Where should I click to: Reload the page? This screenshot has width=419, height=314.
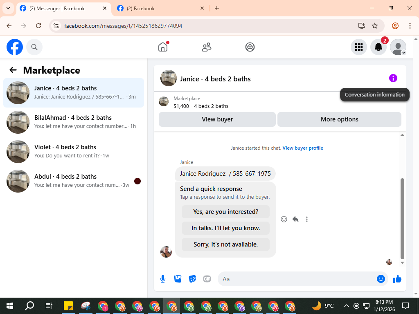tap(38, 26)
